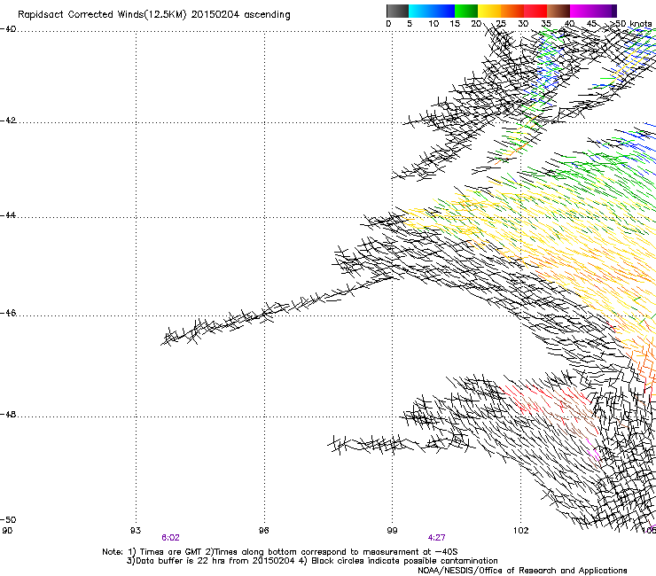Click the 'NOAA/NESDIS/Office of Research and Applications' credit

click(x=522, y=571)
